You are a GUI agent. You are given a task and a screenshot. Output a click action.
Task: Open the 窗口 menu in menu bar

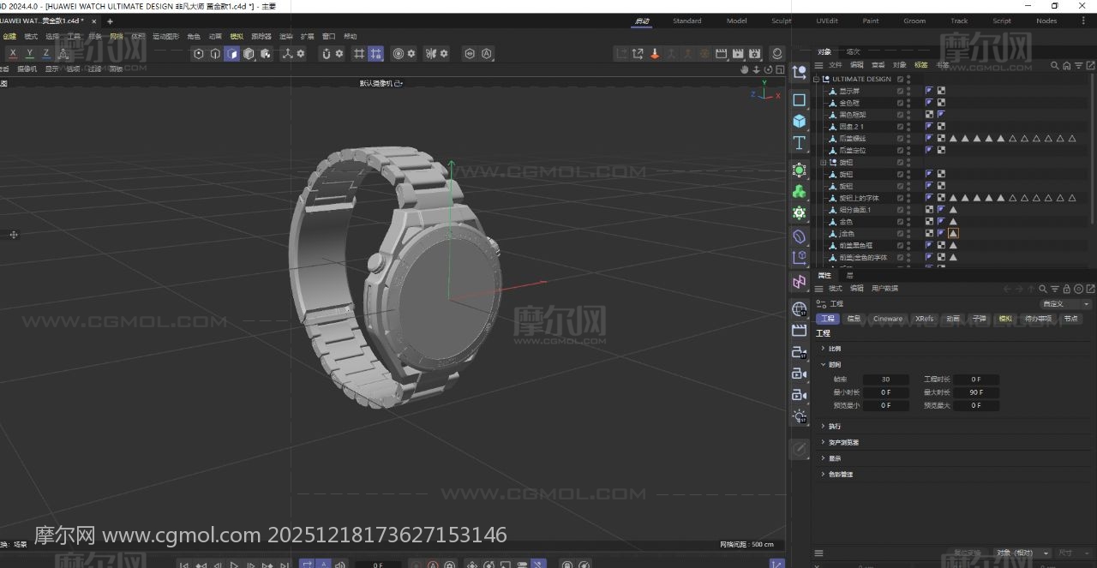(x=328, y=37)
